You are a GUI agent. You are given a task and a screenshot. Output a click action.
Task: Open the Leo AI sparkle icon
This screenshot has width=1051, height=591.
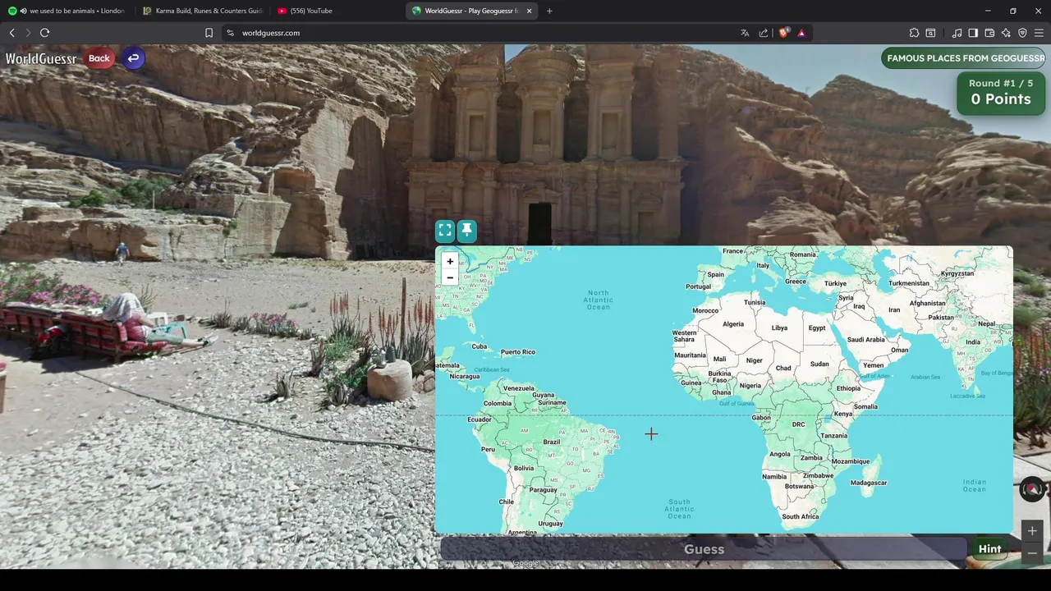click(x=1006, y=33)
